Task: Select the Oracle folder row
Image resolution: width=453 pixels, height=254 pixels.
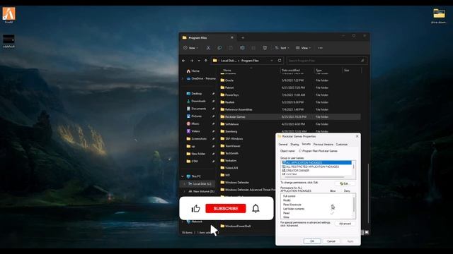Action: [x=290, y=80]
